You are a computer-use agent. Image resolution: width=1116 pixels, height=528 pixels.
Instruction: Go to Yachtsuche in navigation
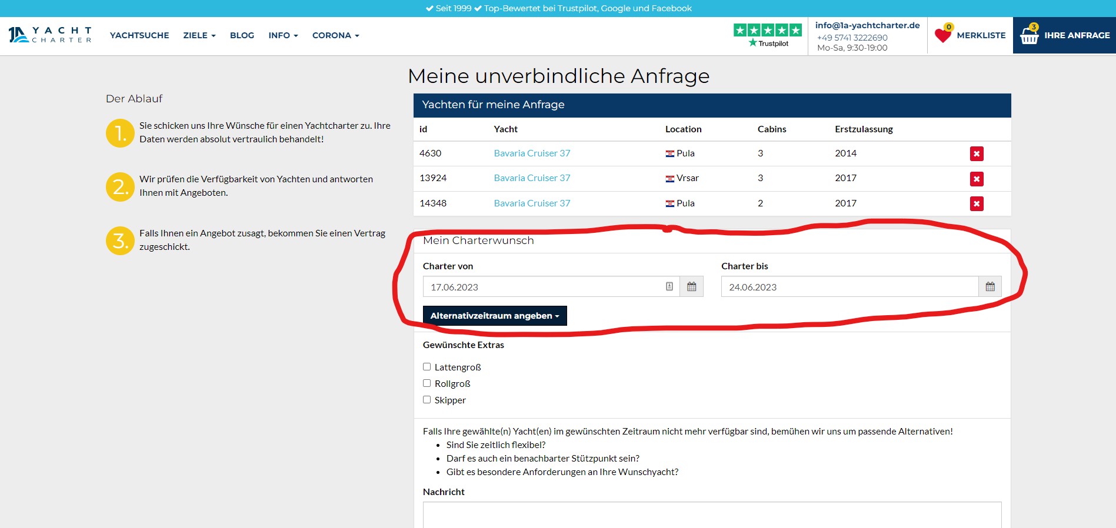pyautogui.click(x=139, y=35)
